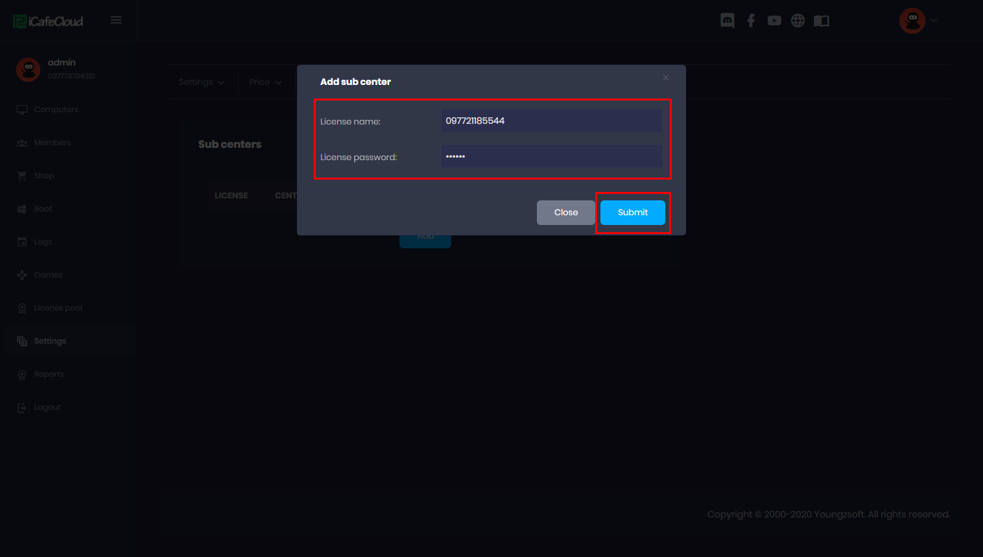The image size is (983, 557).
Task: Click the Sub centers heading
Action: pos(230,145)
